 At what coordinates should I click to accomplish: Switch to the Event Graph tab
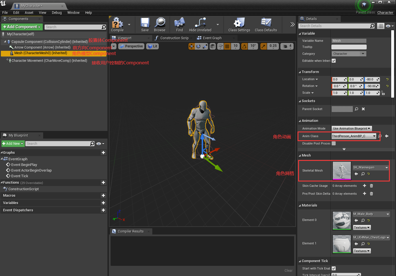212,38
